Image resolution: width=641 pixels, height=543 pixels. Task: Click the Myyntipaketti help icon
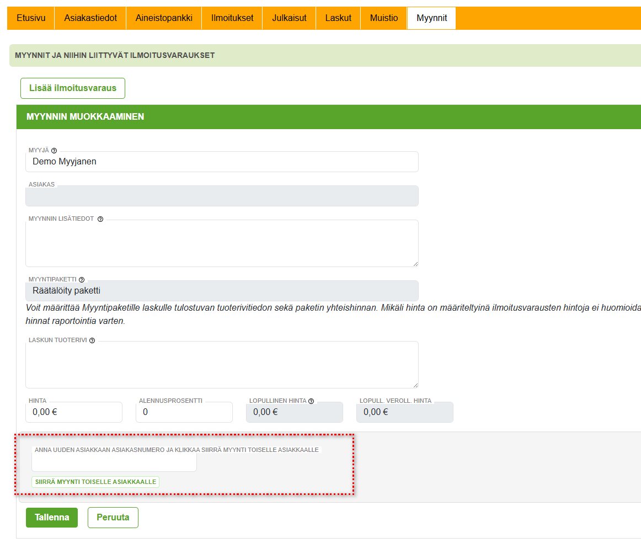point(82,280)
